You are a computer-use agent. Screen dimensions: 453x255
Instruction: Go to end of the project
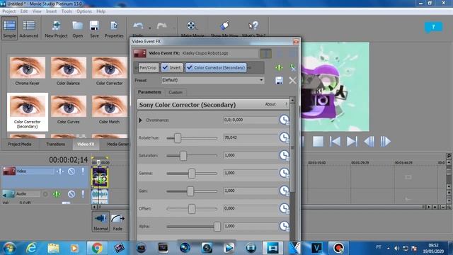pos(352,142)
